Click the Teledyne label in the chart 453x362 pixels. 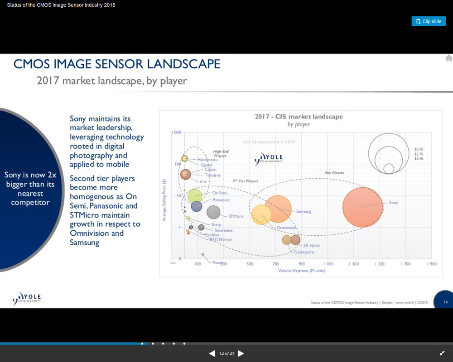(x=212, y=175)
